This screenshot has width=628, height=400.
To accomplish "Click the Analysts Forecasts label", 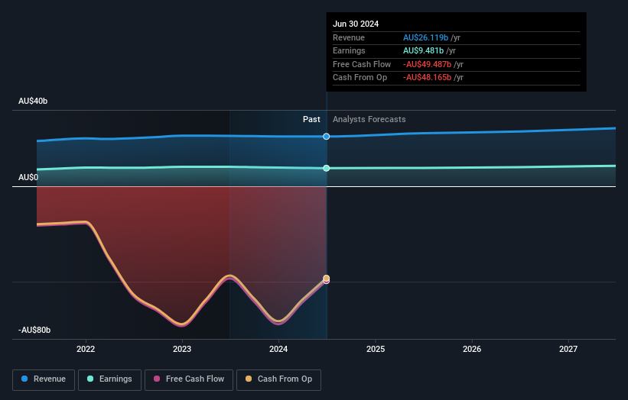I will (x=369, y=120).
